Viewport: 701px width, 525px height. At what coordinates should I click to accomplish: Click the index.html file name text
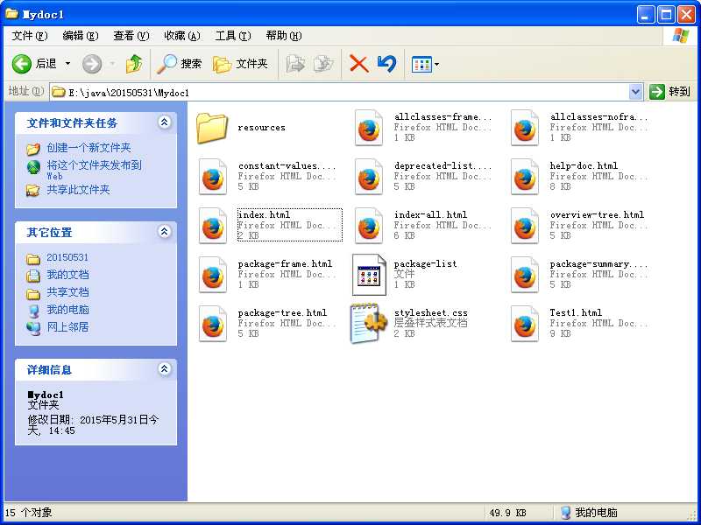[x=264, y=214]
